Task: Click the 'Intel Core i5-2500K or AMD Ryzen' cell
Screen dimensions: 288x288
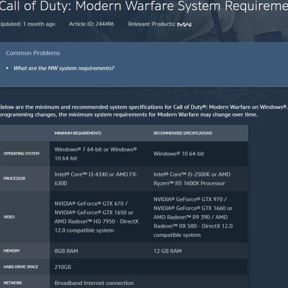Action: (198, 179)
